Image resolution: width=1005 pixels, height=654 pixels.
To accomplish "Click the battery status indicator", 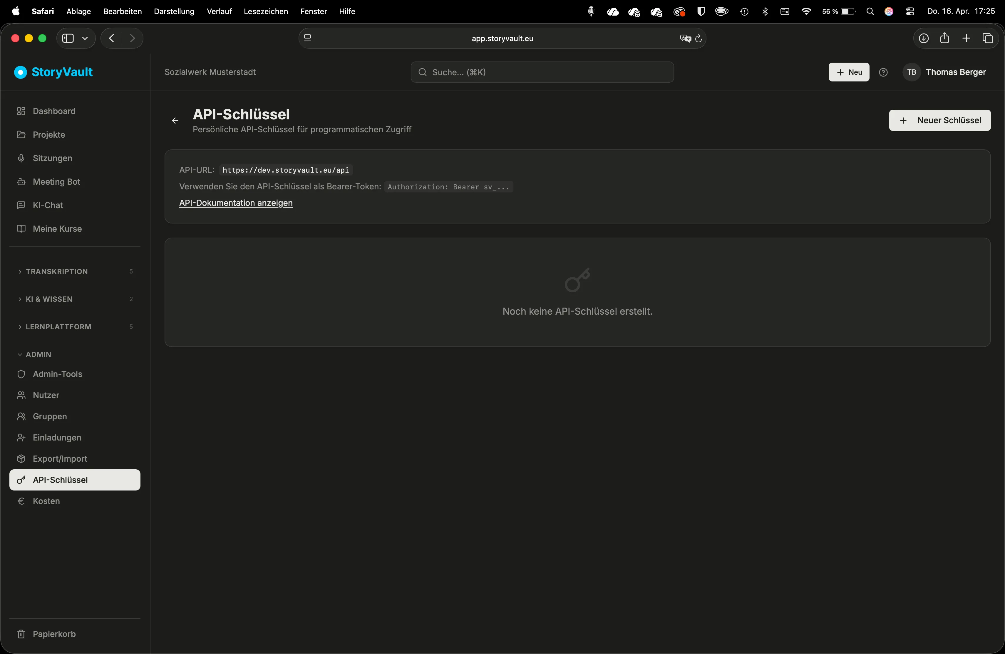I will pyautogui.click(x=839, y=11).
